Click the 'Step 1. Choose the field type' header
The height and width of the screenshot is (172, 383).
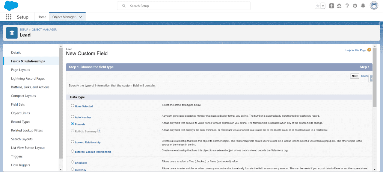click(91, 67)
